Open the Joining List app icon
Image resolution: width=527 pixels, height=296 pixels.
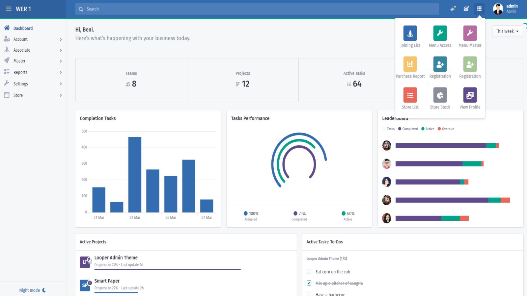pyautogui.click(x=410, y=33)
